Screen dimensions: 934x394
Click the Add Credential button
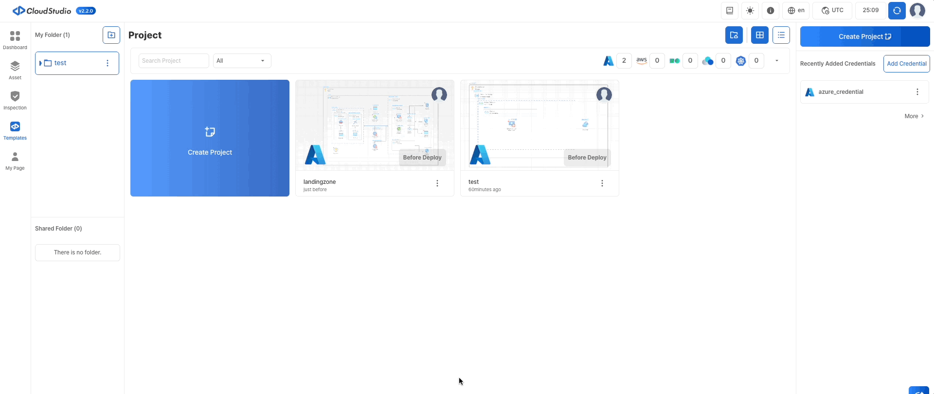906,64
